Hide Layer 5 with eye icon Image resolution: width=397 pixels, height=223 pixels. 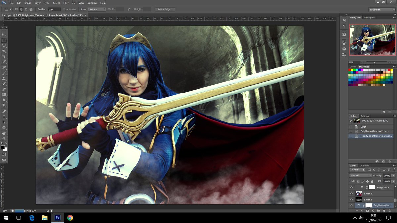(352, 200)
